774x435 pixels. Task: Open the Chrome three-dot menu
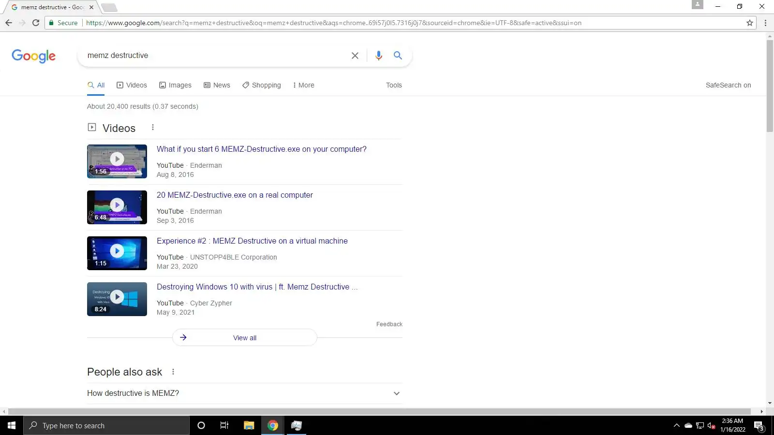pyautogui.click(x=765, y=23)
